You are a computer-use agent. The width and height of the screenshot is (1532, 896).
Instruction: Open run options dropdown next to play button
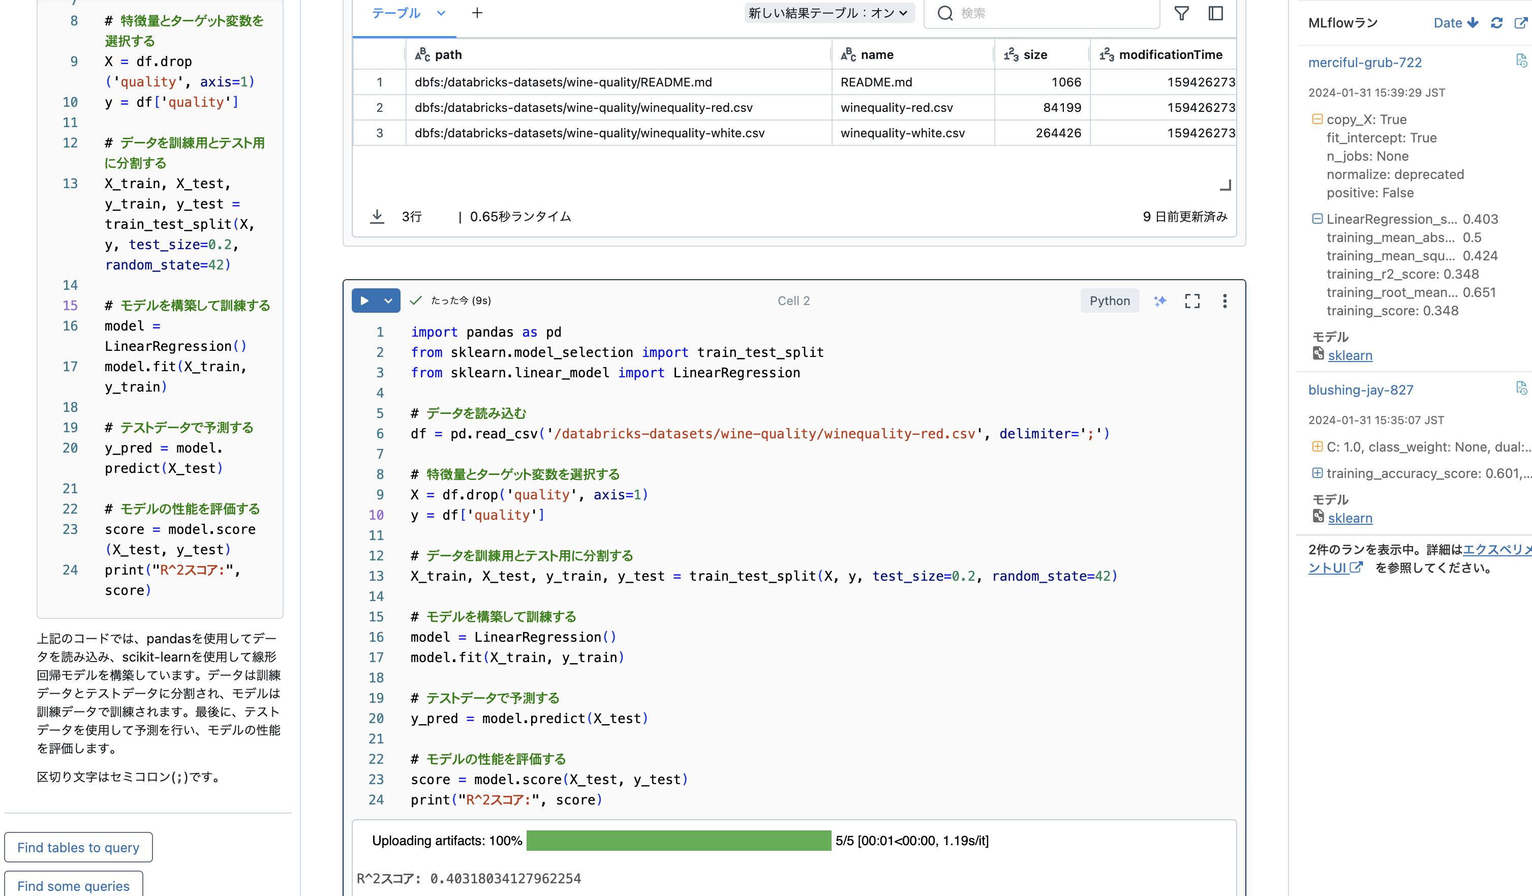click(x=387, y=300)
